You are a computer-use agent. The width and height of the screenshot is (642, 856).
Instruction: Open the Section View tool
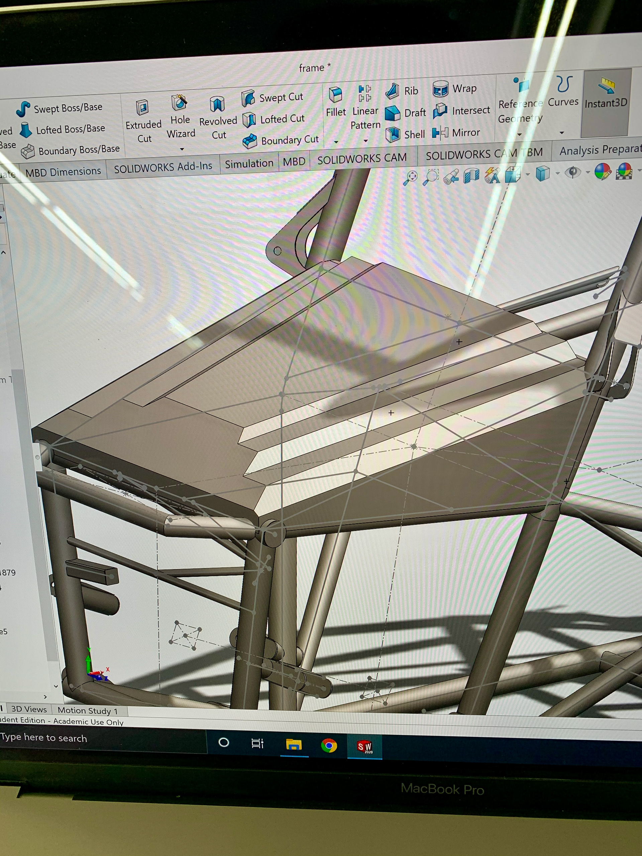[471, 175]
